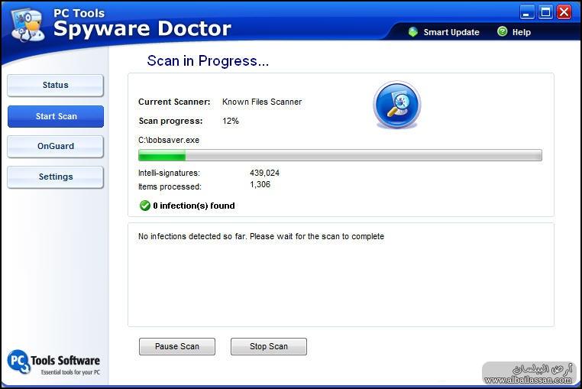Click the file path 'C:\bobsaver.exe'
The height and width of the screenshot is (389, 582).
click(x=169, y=140)
